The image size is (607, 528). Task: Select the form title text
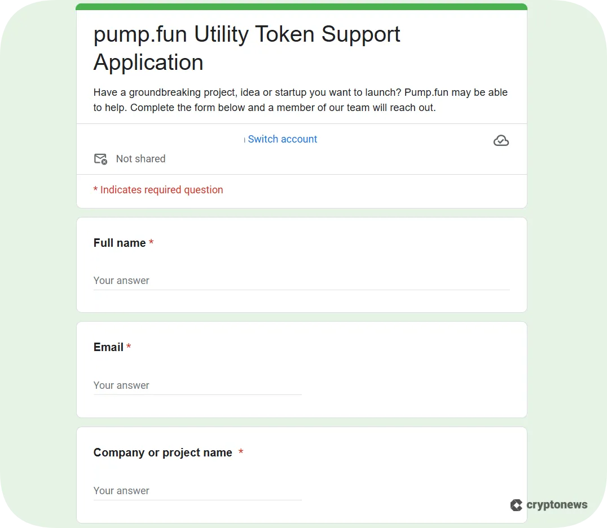point(247,48)
